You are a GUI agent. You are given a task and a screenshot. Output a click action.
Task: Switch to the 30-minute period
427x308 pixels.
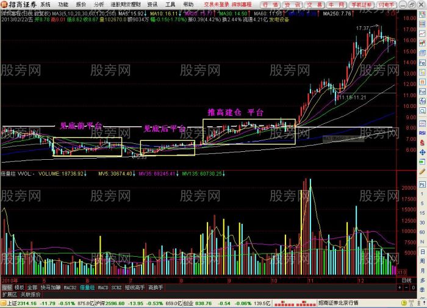click(422, 223)
